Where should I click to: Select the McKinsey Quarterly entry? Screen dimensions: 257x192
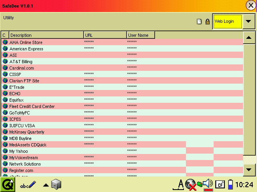tap(122, 132)
